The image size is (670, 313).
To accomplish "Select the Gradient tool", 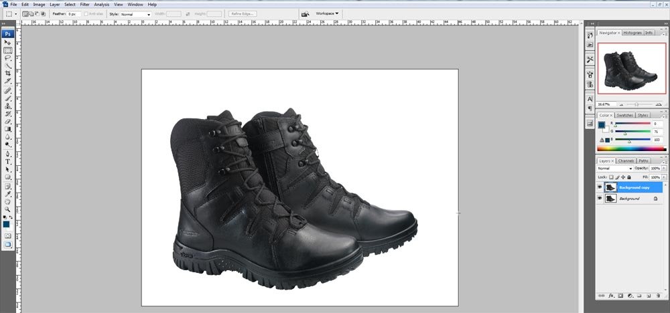I will pos(7,129).
